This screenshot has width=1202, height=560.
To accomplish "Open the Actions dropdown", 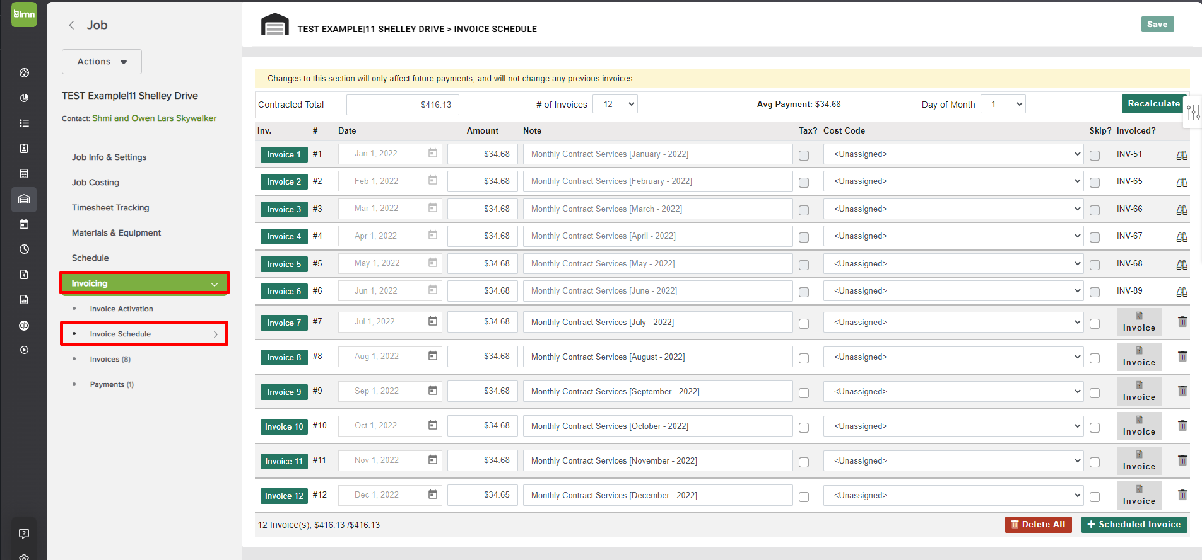I will 102,62.
